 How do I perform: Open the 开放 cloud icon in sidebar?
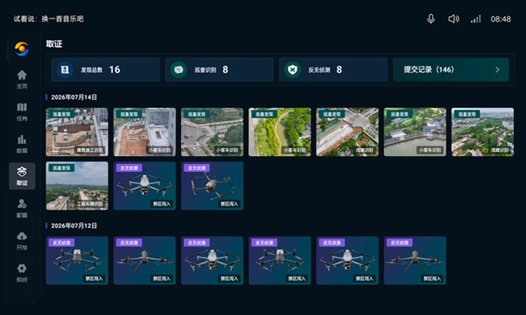click(x=22, y=240)
